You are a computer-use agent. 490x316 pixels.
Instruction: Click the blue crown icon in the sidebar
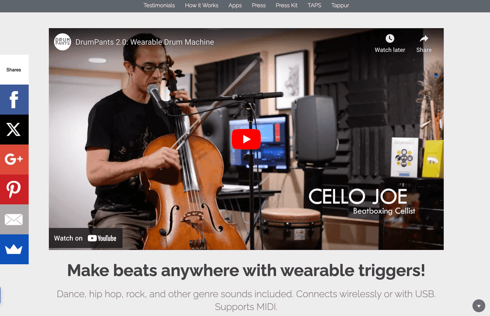(14, 249)
